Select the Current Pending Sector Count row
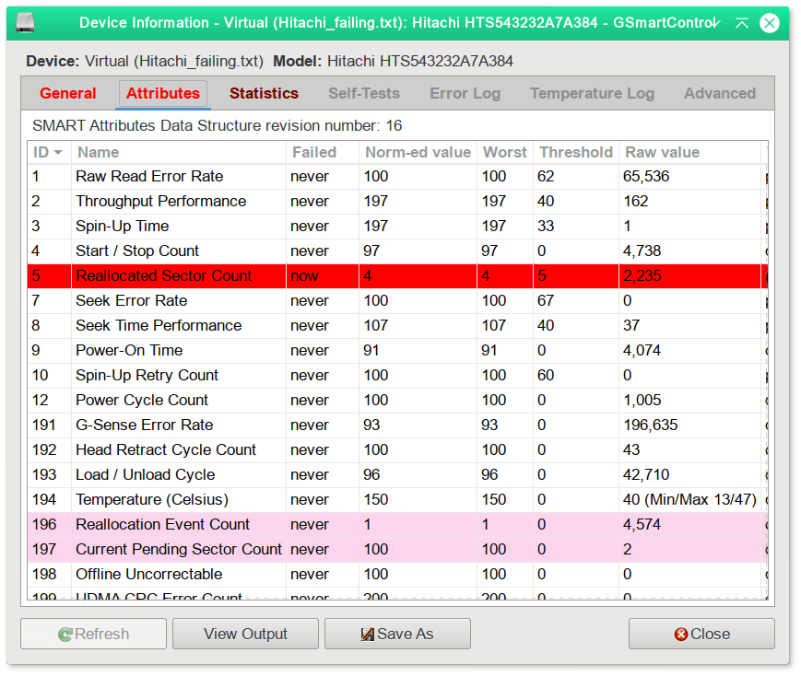The height and width of the screenshot is (676, 801). coord(277,549)
